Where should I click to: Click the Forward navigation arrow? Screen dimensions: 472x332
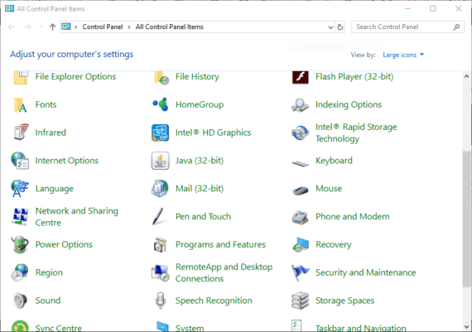pos(27,27)
